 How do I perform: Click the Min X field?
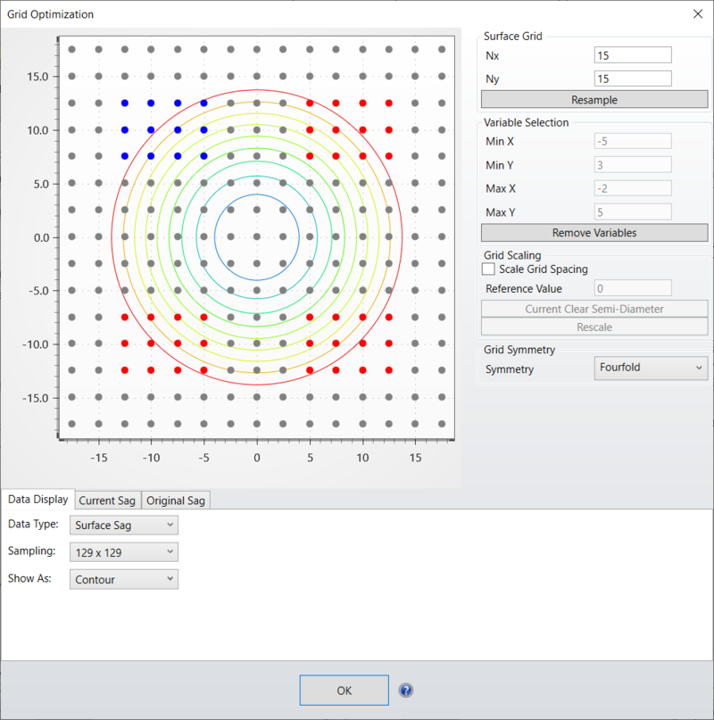632,141
